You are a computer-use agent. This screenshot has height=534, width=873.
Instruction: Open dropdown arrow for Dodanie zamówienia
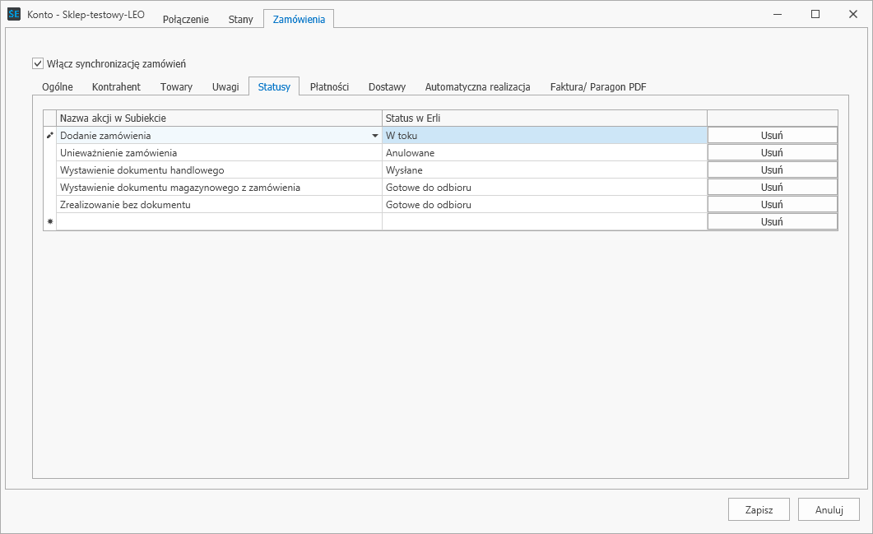(x=375, y=135)
